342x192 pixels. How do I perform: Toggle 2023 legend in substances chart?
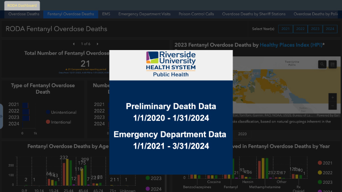[325, 182]
